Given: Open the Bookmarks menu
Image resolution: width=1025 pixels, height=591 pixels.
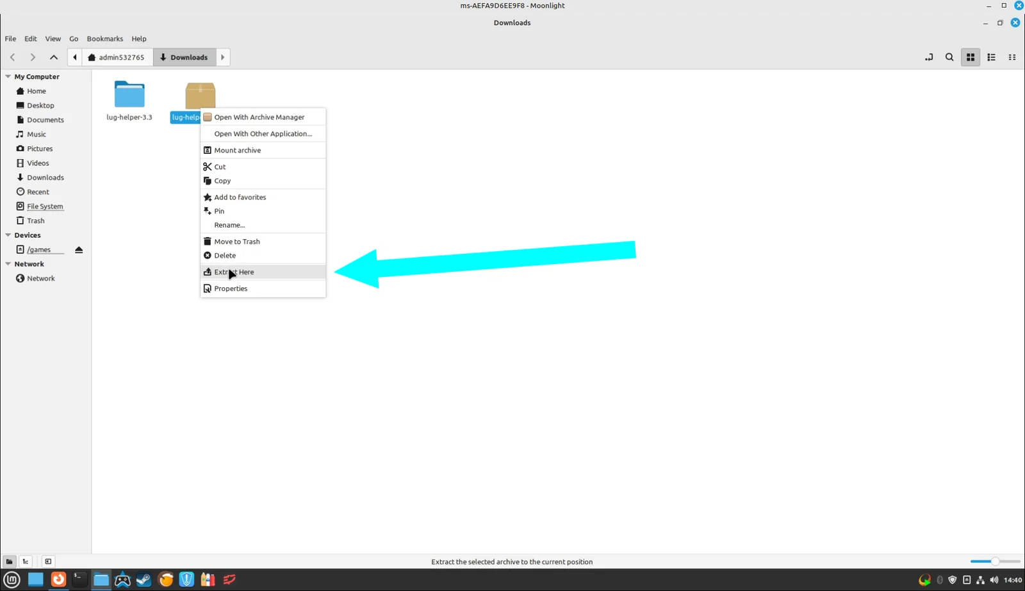Looking at the screenshot, I should (104, 38).
